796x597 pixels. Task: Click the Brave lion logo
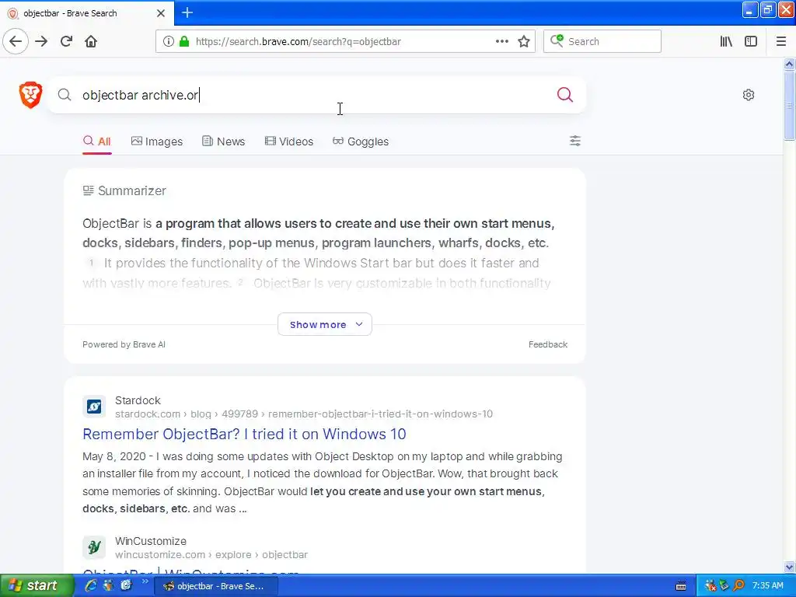coord(30,94)
